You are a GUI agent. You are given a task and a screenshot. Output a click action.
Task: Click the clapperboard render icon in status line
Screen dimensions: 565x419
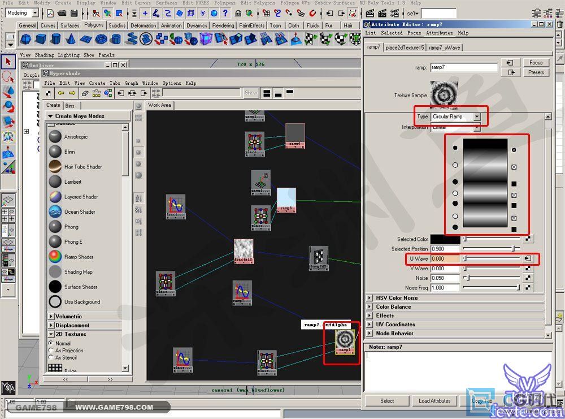[x=370, y=14]
